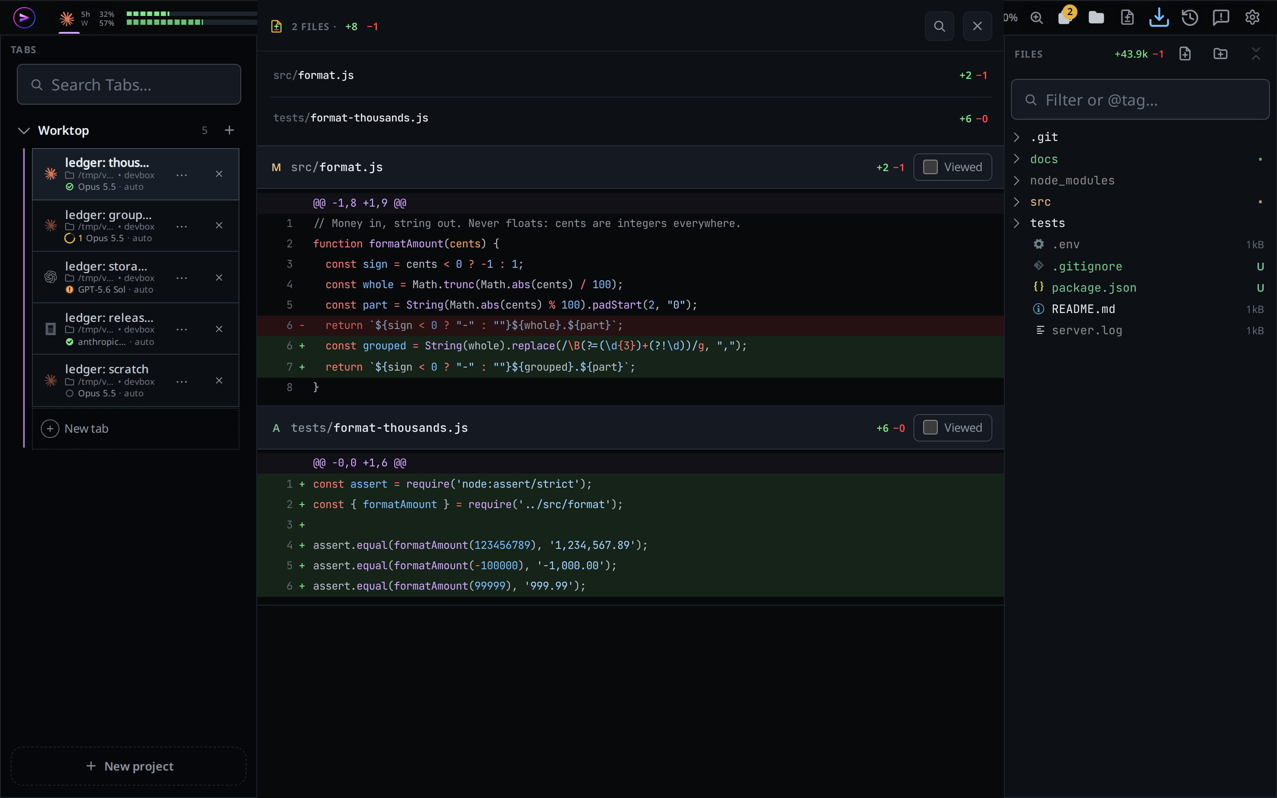Expand the src folder
The height and width of the screenshot is (798, 1277).
pos(1017,202)
